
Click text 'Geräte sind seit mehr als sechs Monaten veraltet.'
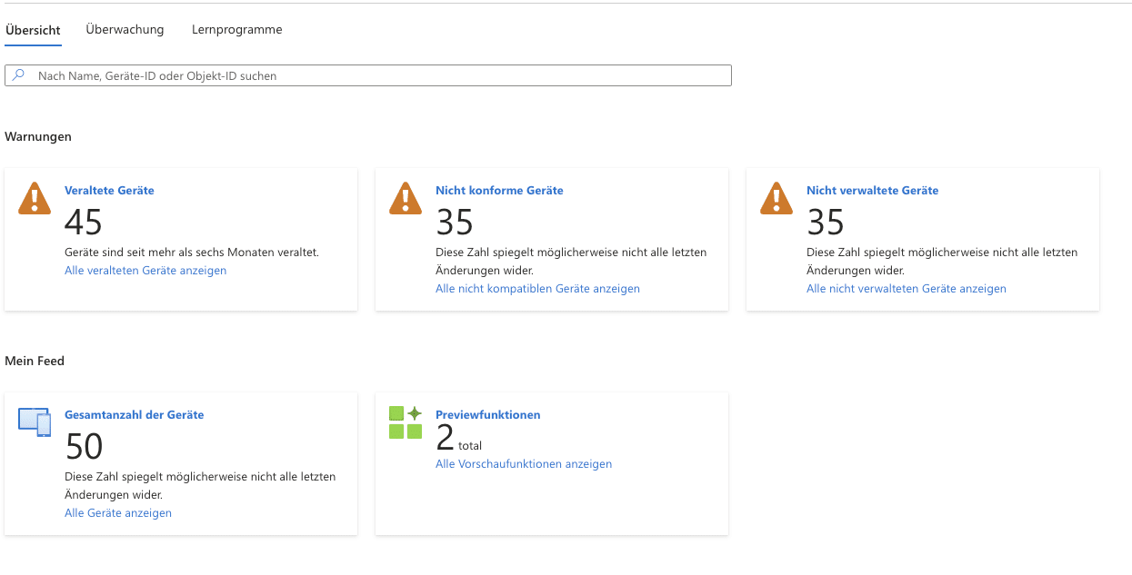pos(192,253)
